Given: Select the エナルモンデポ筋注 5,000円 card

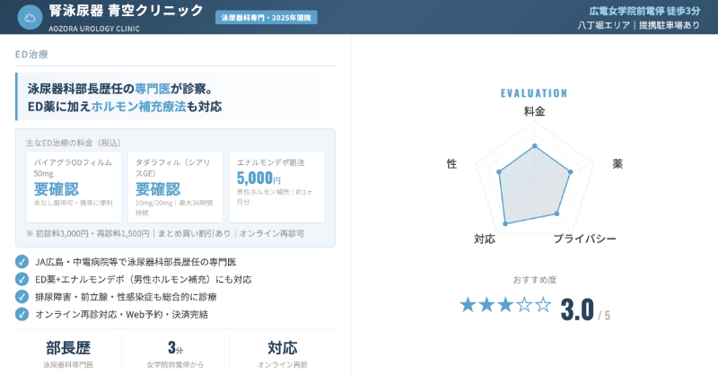Looking at the screenshot, I should (x=276, y=187).
